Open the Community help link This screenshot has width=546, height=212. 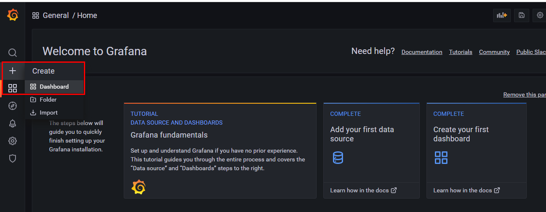[494, 52]
